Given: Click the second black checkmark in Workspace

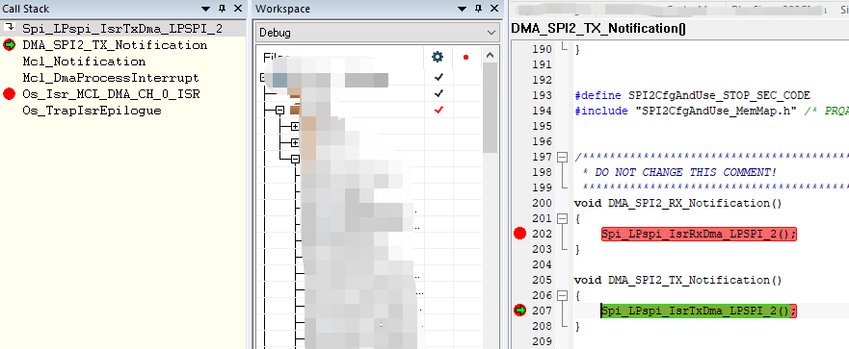Looking at the screenshot, I should pos(438,93).
